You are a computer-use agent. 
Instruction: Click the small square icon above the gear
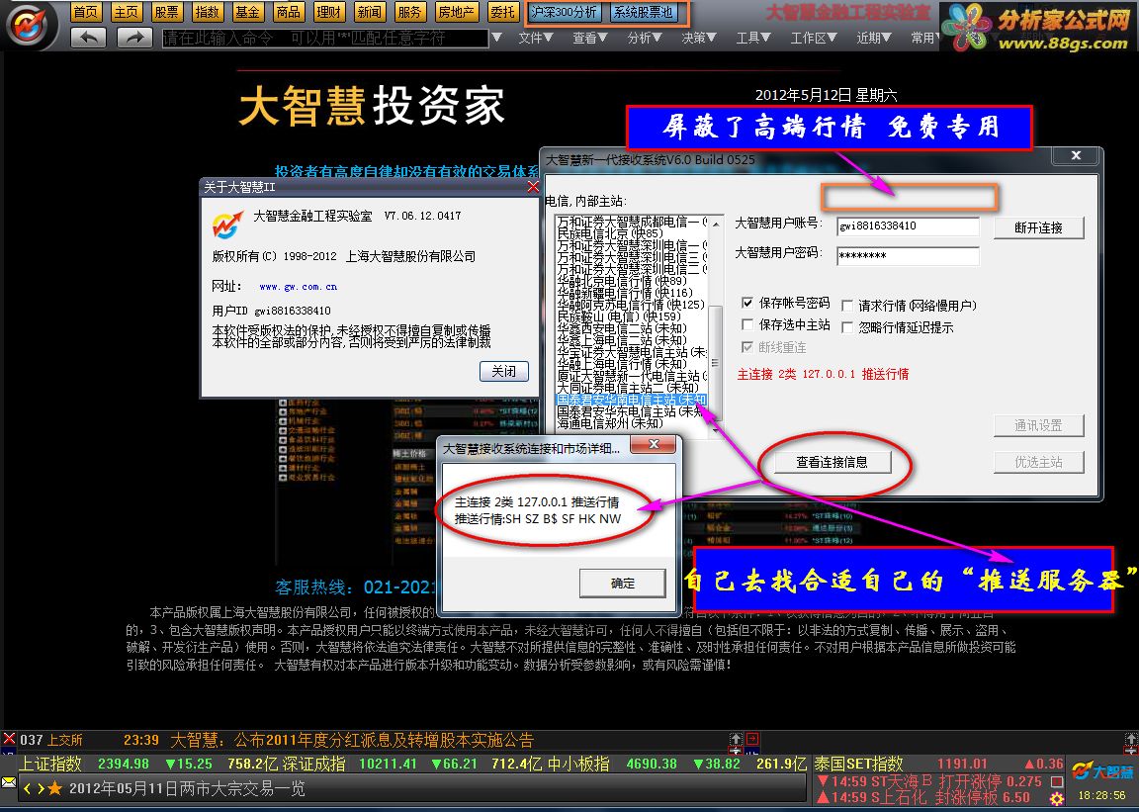[x=1057, y=781]
